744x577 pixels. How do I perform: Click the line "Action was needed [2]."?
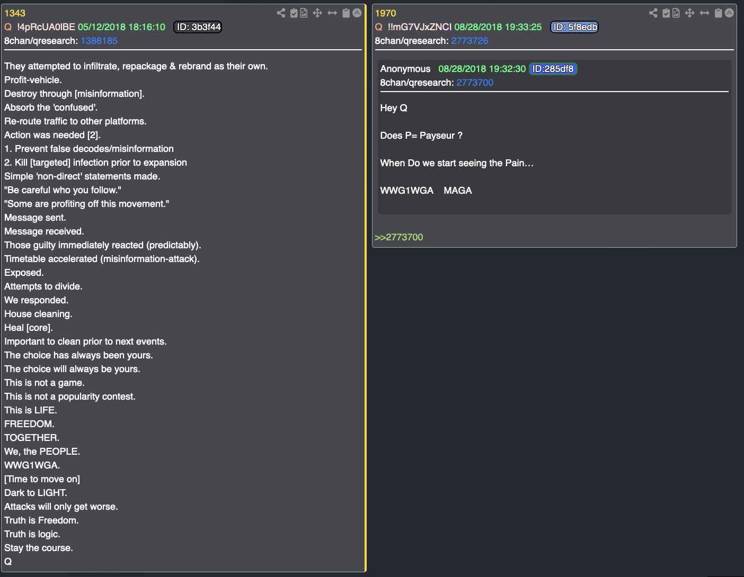(52, 135)
